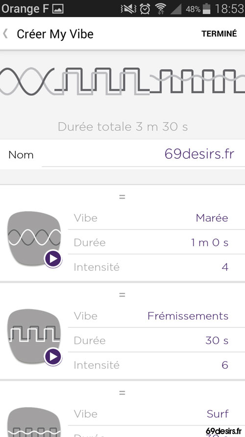Open the Vibe selector showing Frémissements
Viewport: 245px width, 437px height.
tap(156, 316)
